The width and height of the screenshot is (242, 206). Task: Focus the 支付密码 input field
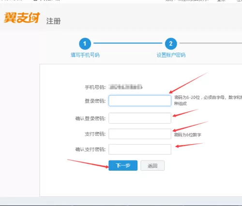click(140, 134)
